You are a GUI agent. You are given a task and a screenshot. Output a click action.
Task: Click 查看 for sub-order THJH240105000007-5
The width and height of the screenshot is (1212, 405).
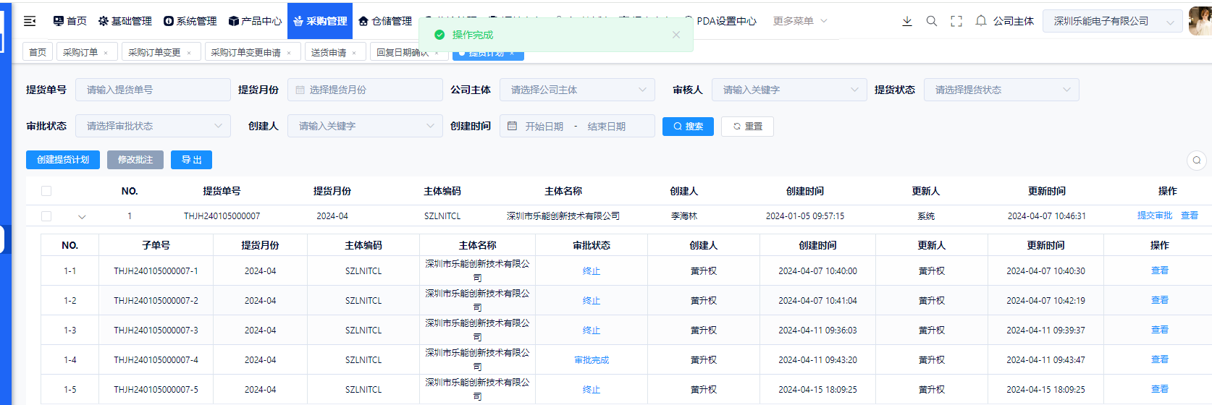click(1160, 389)
